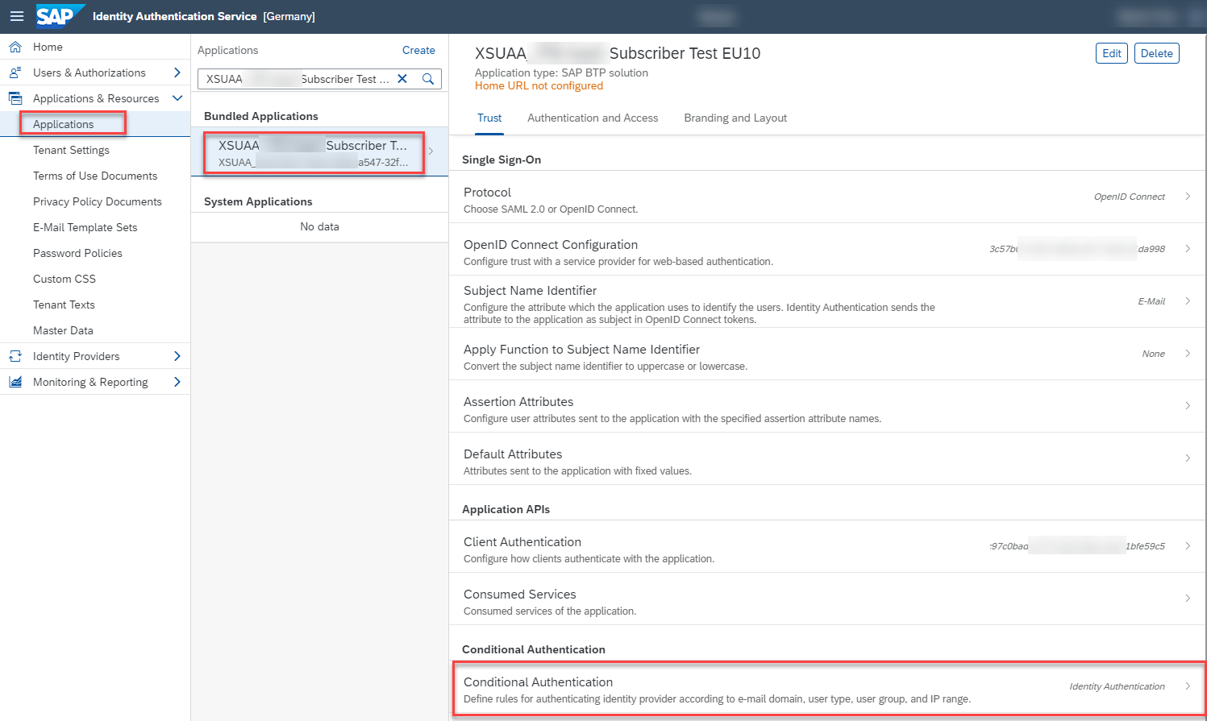Image resolution: width=1207 pixels, height=721 pixels.
Task: Click the Identity Authentication Service title
Action: tap(174, 16)
